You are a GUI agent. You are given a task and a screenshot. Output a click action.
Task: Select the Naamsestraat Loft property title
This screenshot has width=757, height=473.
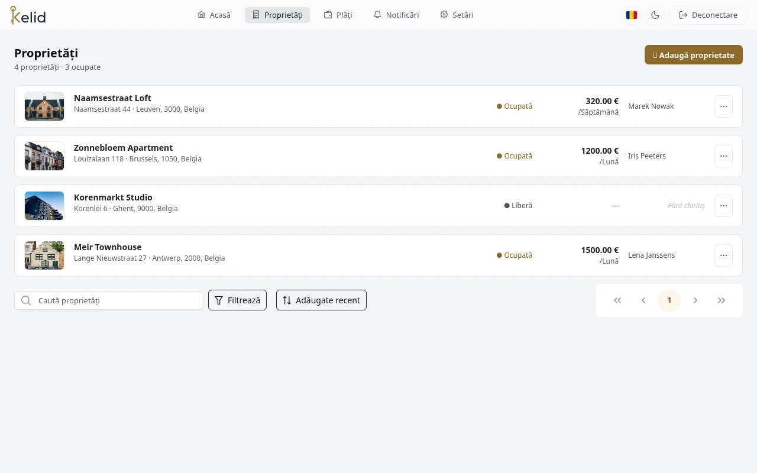(x=112, y=98)
